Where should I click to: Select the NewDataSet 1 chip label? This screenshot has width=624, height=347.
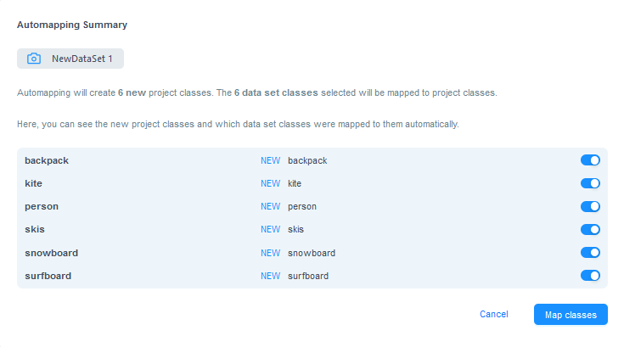pos(82,59)
